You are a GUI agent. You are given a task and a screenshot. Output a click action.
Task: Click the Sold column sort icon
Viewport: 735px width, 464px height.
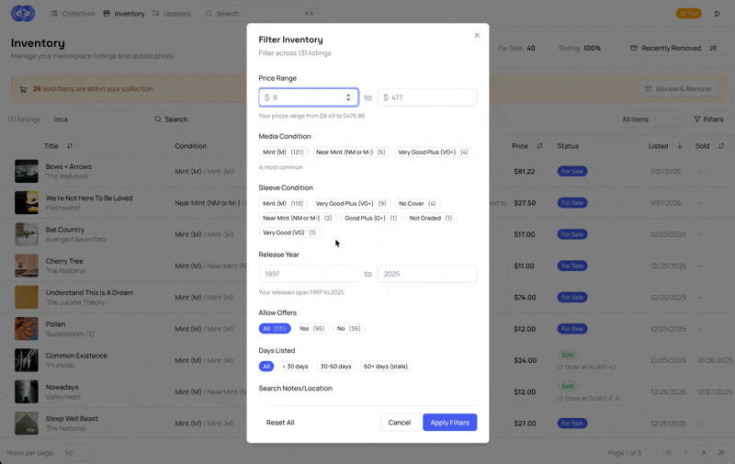coord(721,146)
